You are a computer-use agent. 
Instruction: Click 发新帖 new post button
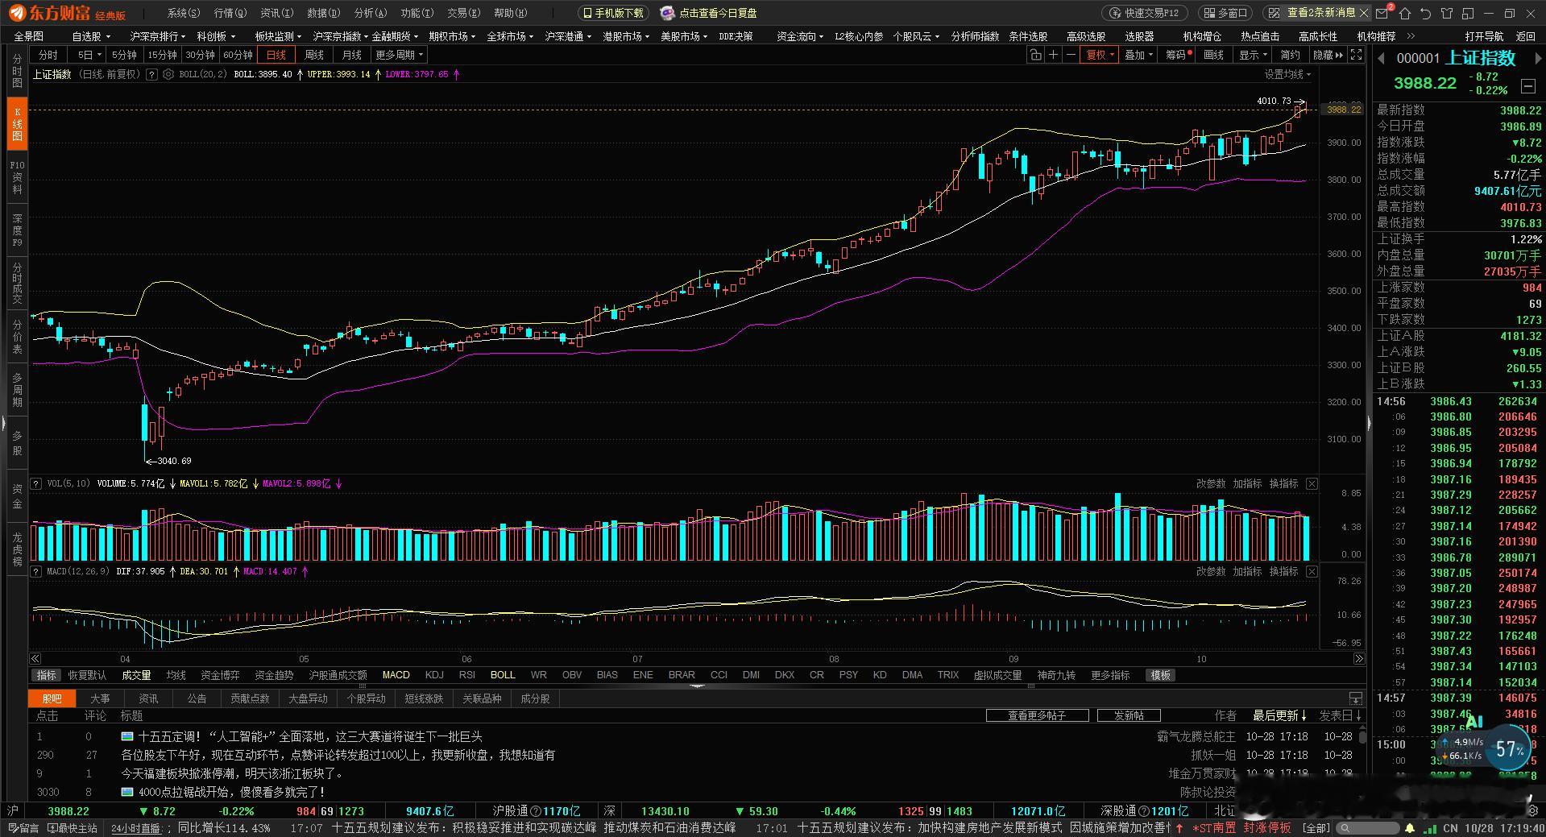click(1128, 715)
